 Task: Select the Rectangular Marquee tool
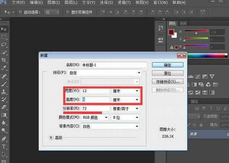(x=4, y=37)
